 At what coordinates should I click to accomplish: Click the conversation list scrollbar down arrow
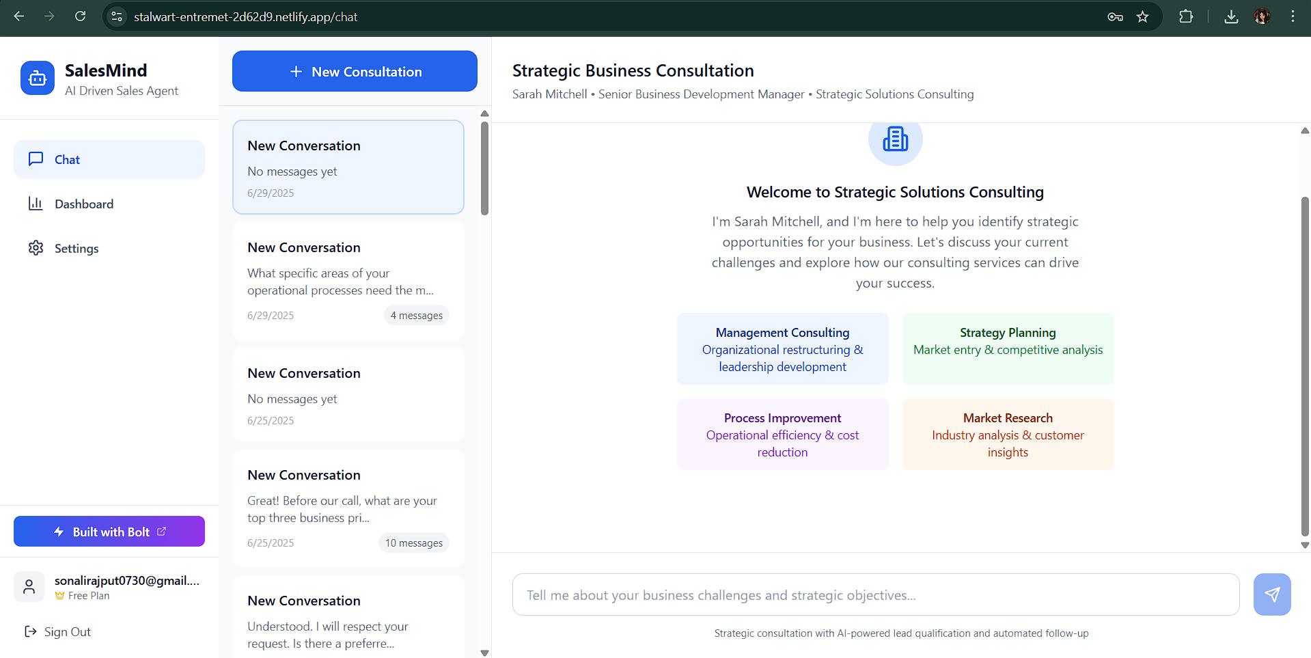484,653
